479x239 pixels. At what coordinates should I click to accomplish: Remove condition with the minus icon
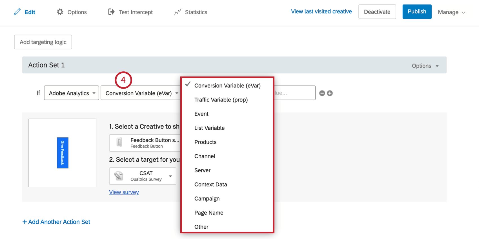(322, 93)
